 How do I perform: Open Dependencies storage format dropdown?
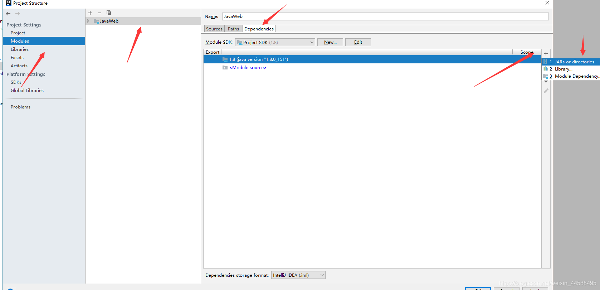298,275
